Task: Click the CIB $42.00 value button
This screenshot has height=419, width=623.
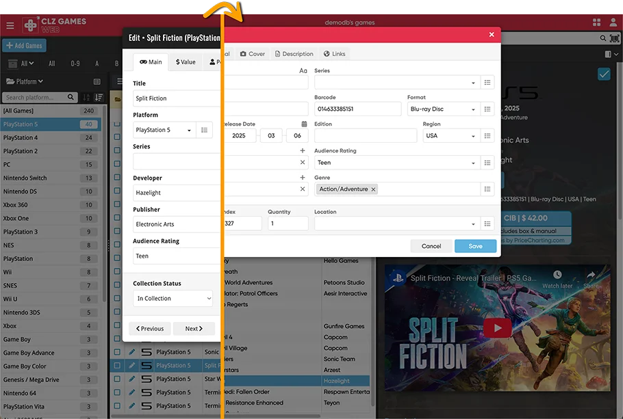Action: [535, 218]
